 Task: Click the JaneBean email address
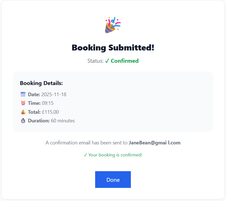tap(154, 143)
